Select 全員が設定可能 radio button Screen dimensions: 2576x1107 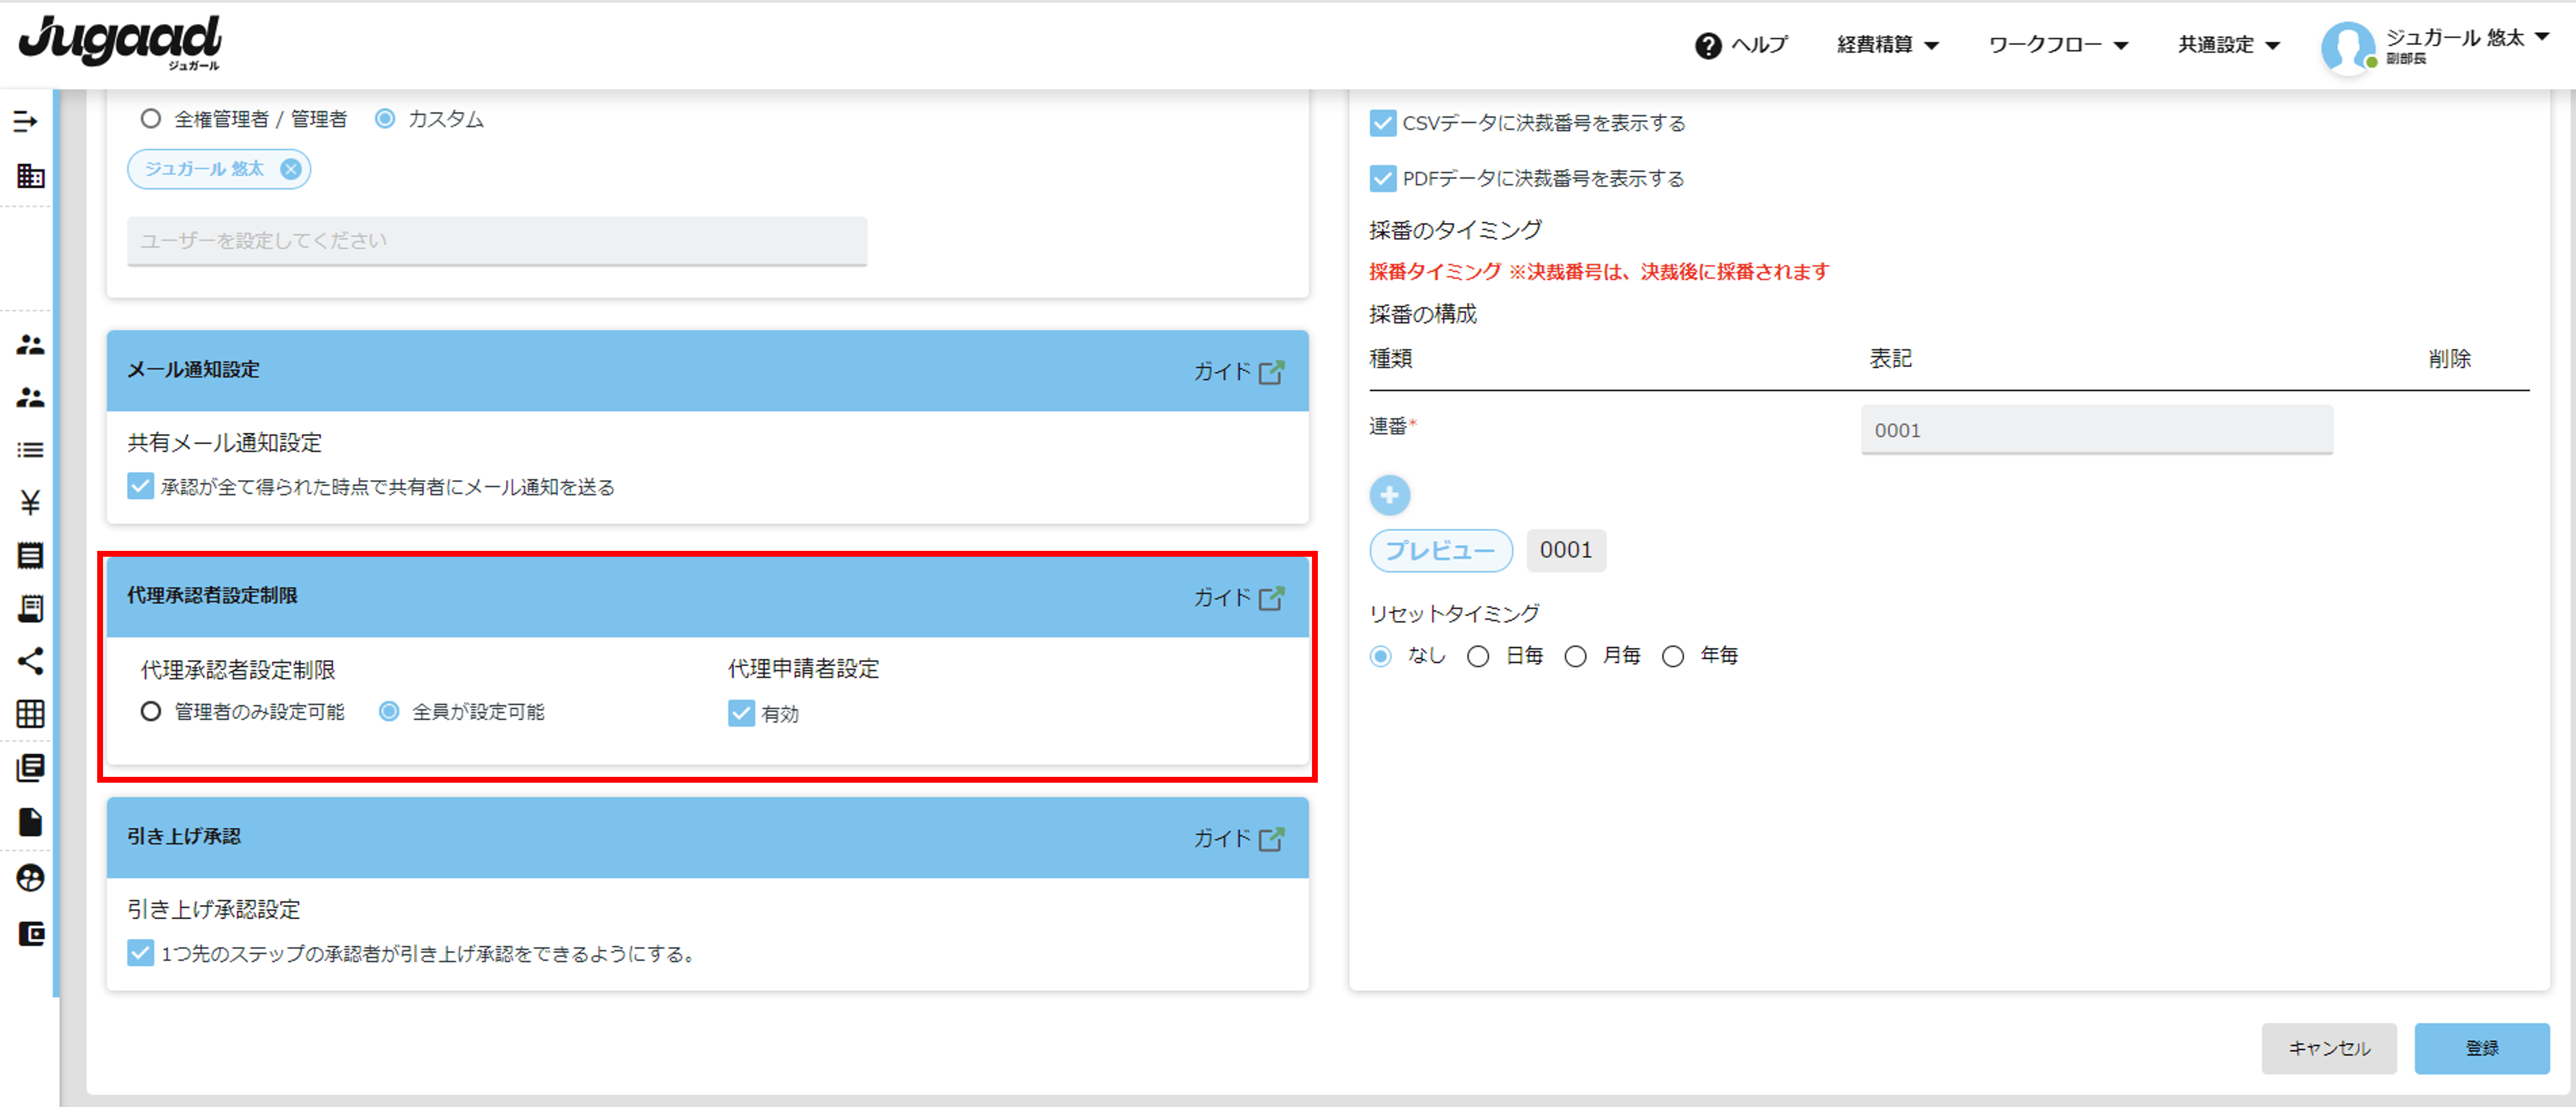(389, 711)
